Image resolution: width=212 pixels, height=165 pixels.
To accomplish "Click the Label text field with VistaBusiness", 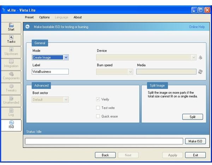I will click(x=50, y=72).
